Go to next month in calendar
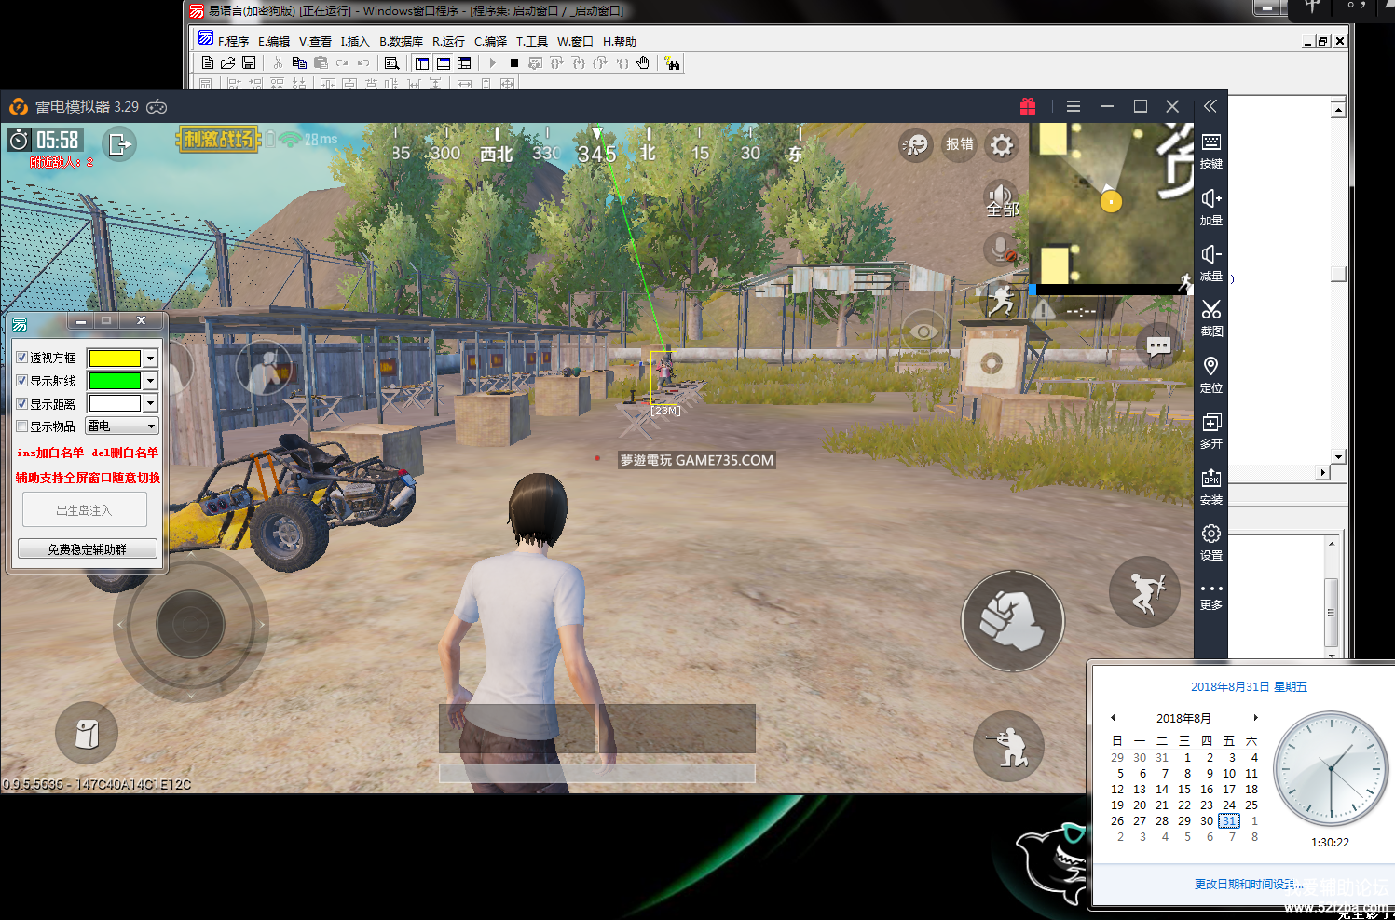 [x=1256, y=718]
